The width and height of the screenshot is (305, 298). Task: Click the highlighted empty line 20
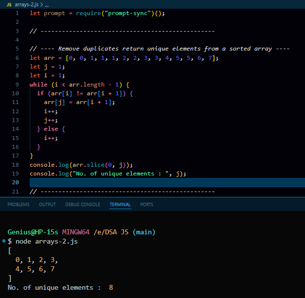(x=167, y=182)
